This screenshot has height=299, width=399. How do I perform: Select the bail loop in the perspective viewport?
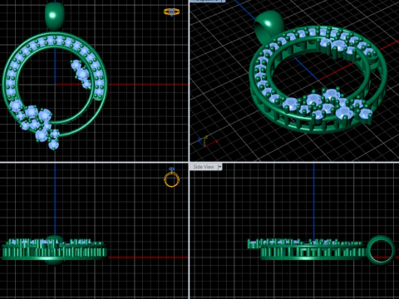click(x=268, y=27)
